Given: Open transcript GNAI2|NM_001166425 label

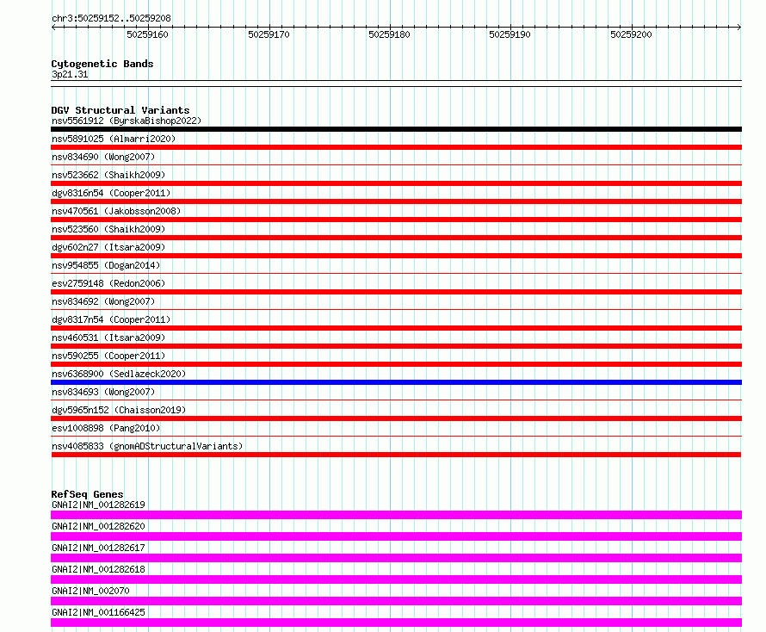Looking at the screenshot, I should (x=98, y=612).
